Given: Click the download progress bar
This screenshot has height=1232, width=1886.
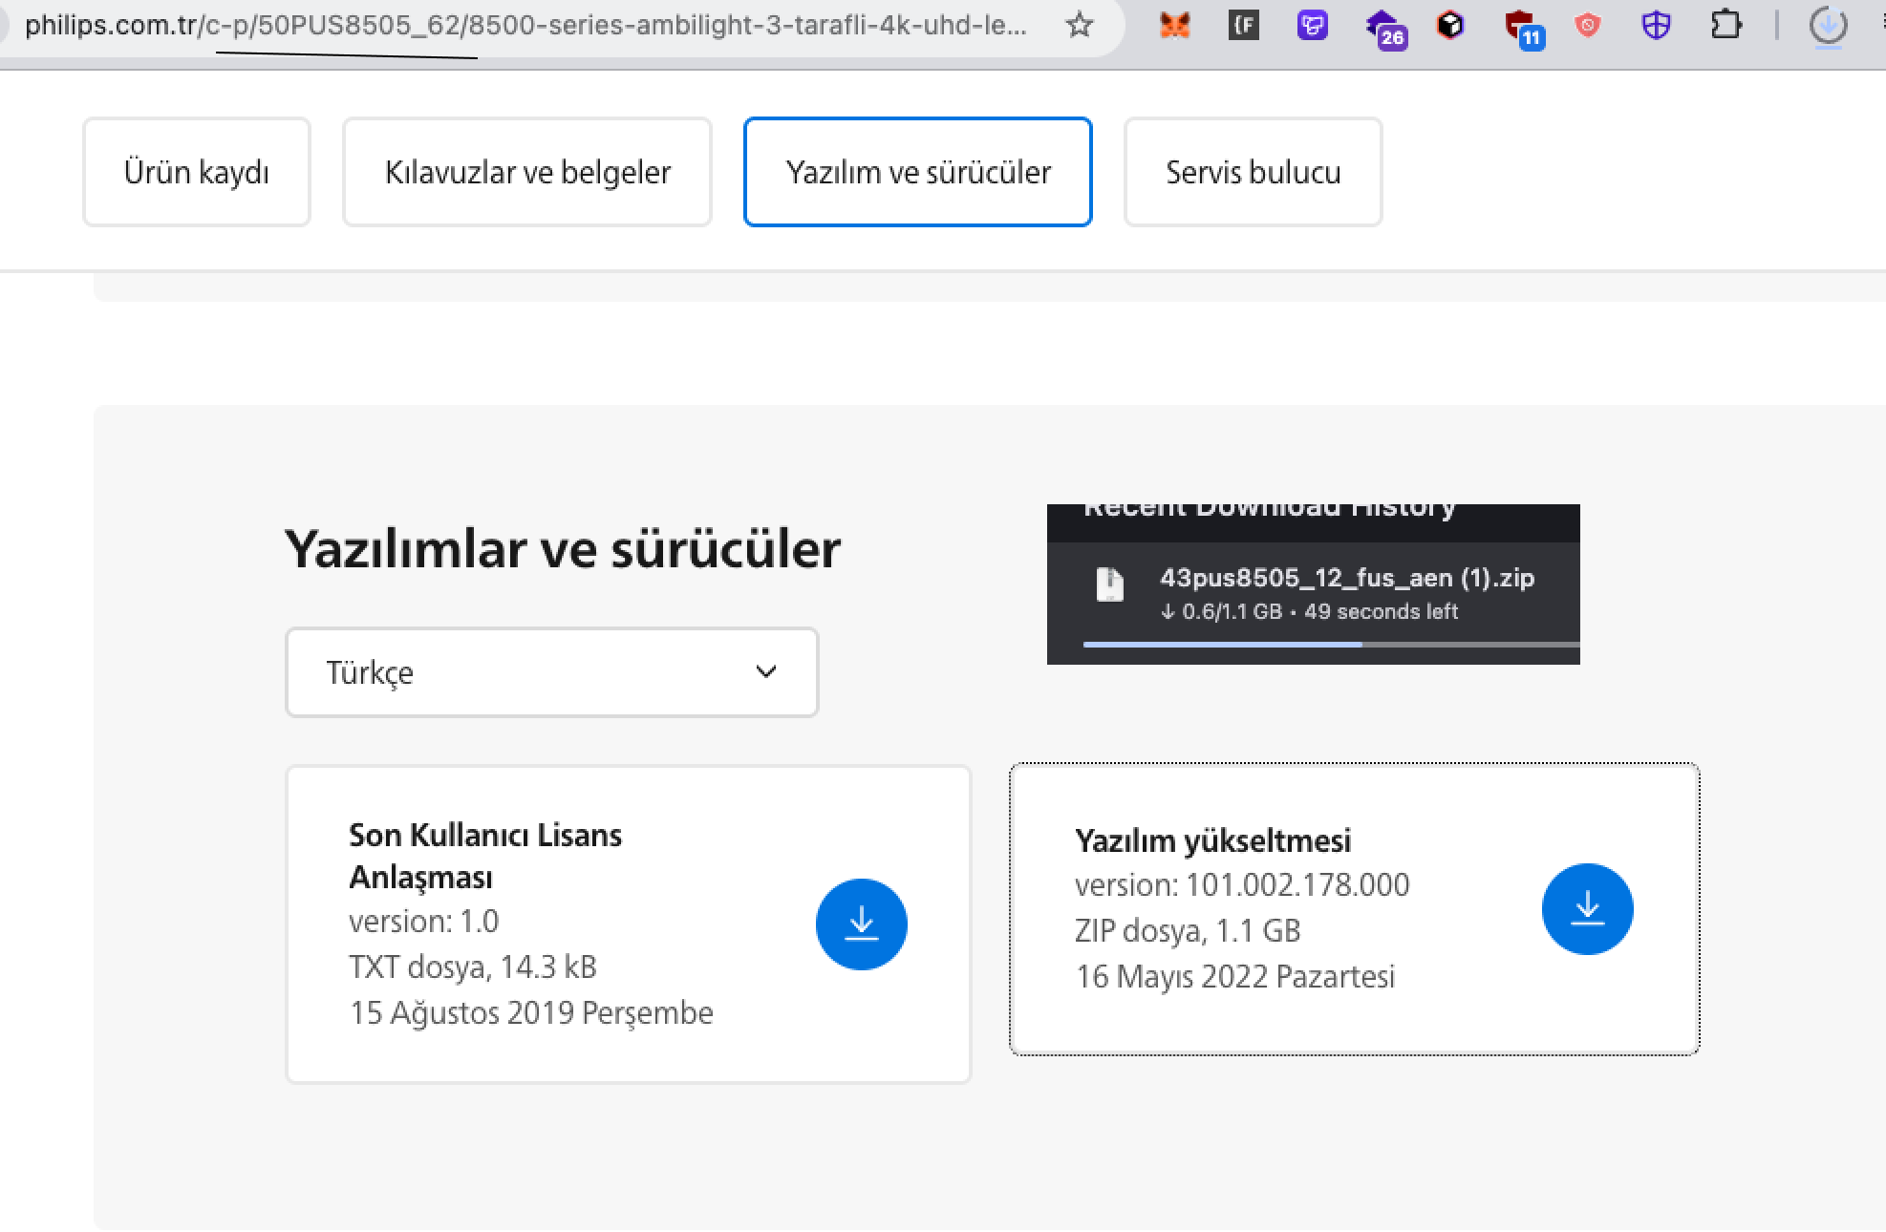Looking at the screenshot, I should (x=1331, y=645).
